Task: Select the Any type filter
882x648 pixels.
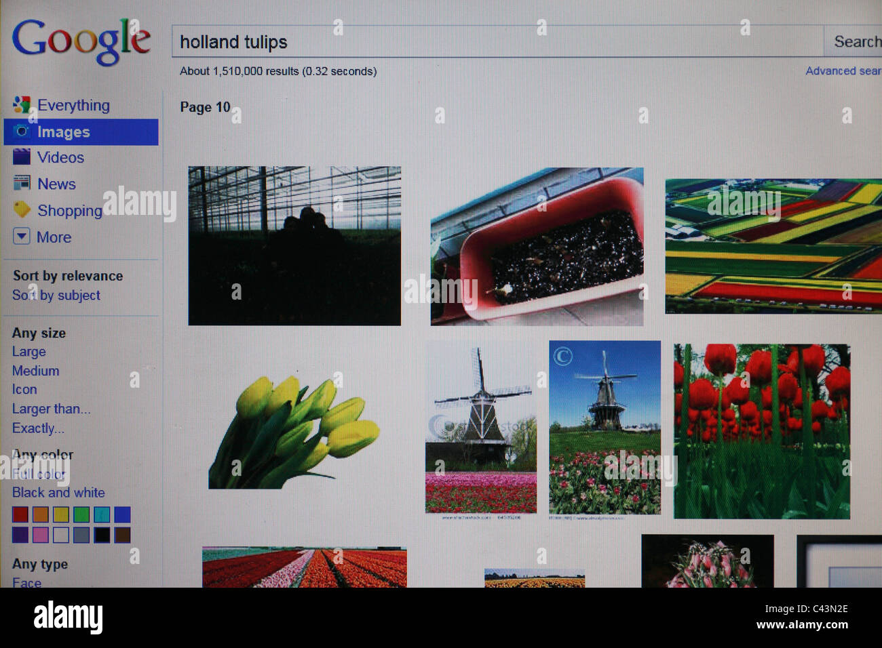Action: (x=40, y=564)
